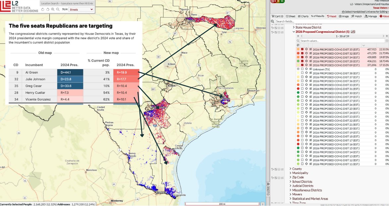The width and height of the screenshot is (389, 206).
Task: Click the Location Search input field
Action: click(67, 4)
